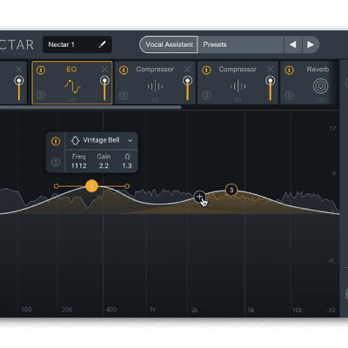Viewport: 348px width, 348px height.
Task: Click the module chain horizontal scrollbar
Action: pyautogui.click(x=90, y=107)
